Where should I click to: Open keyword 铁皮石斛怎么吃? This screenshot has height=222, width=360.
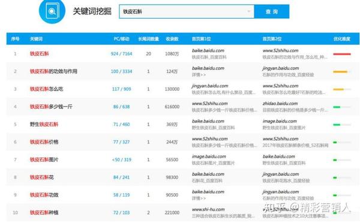pyautogui.click(x=46, y=89)
